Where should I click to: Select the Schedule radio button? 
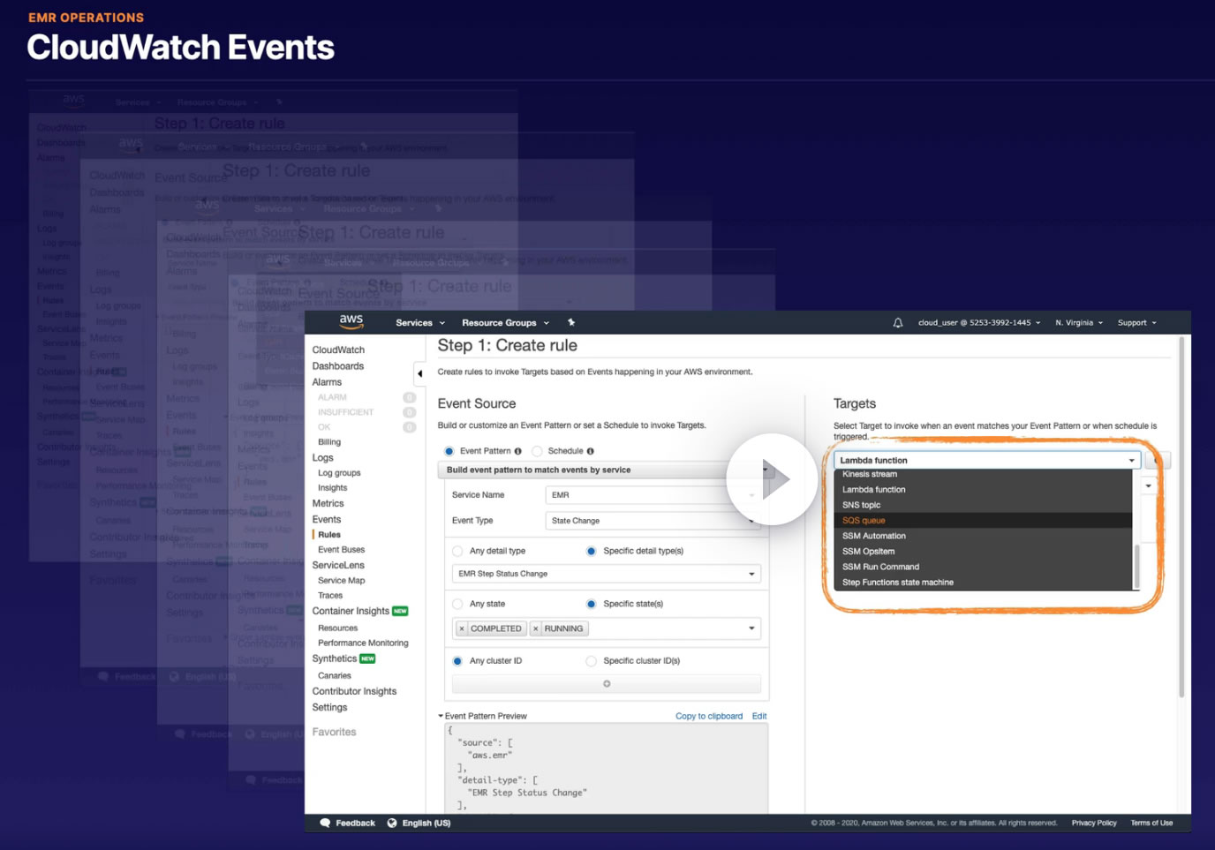(537, 451)
